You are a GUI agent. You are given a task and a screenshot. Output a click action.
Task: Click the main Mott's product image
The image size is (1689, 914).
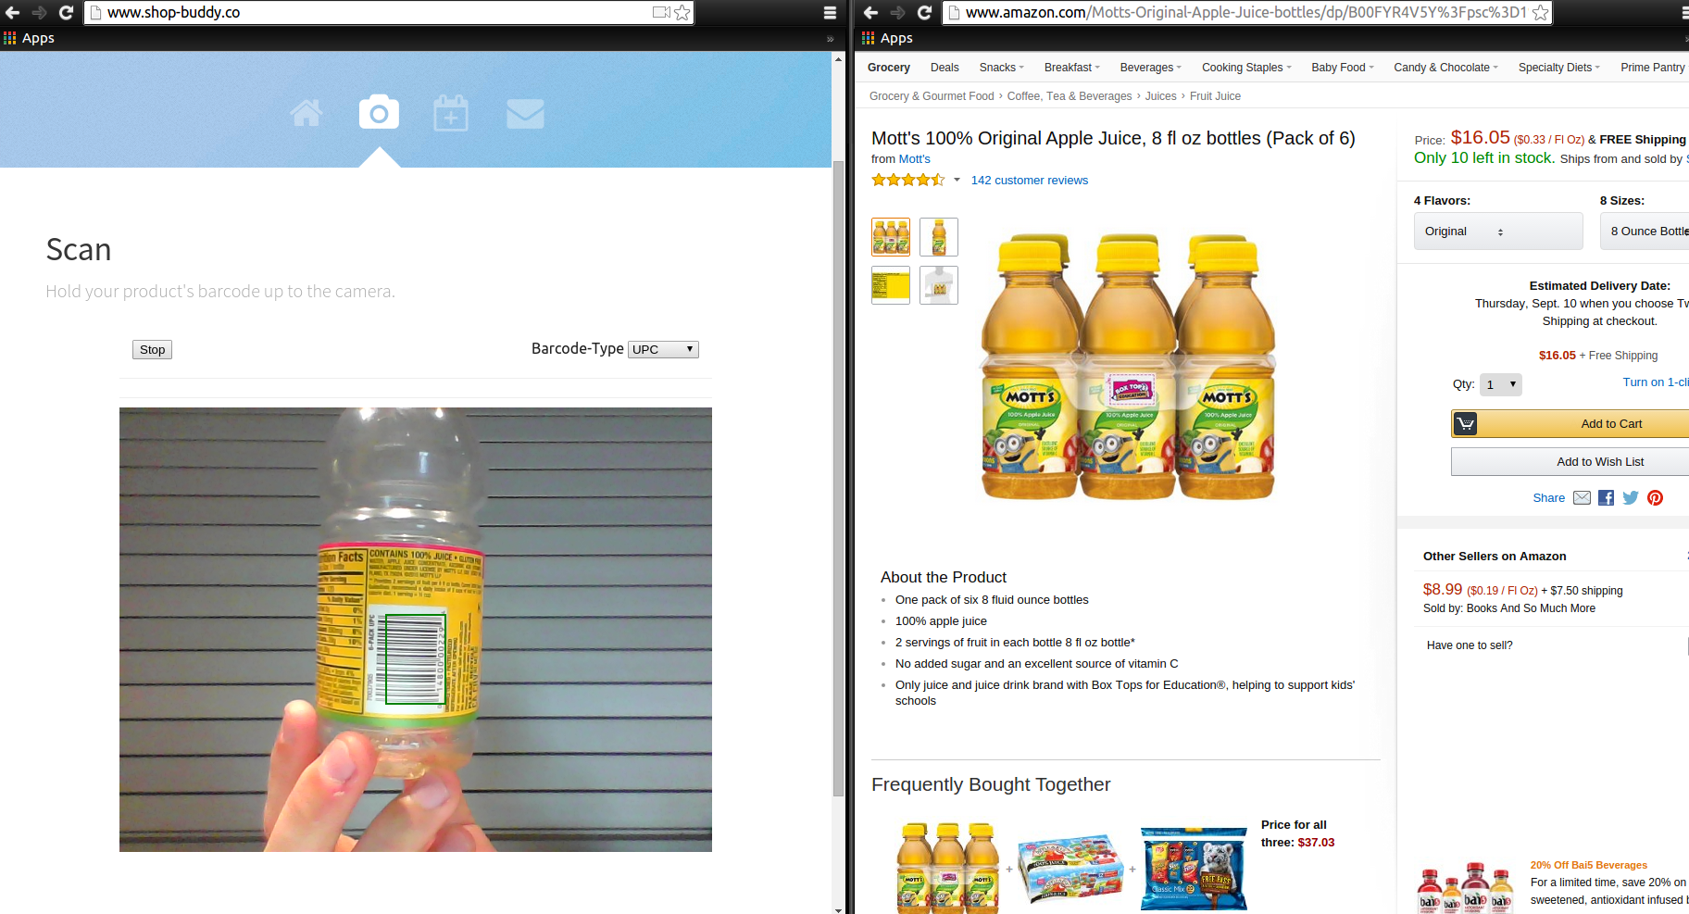(x=1129, y=367)
